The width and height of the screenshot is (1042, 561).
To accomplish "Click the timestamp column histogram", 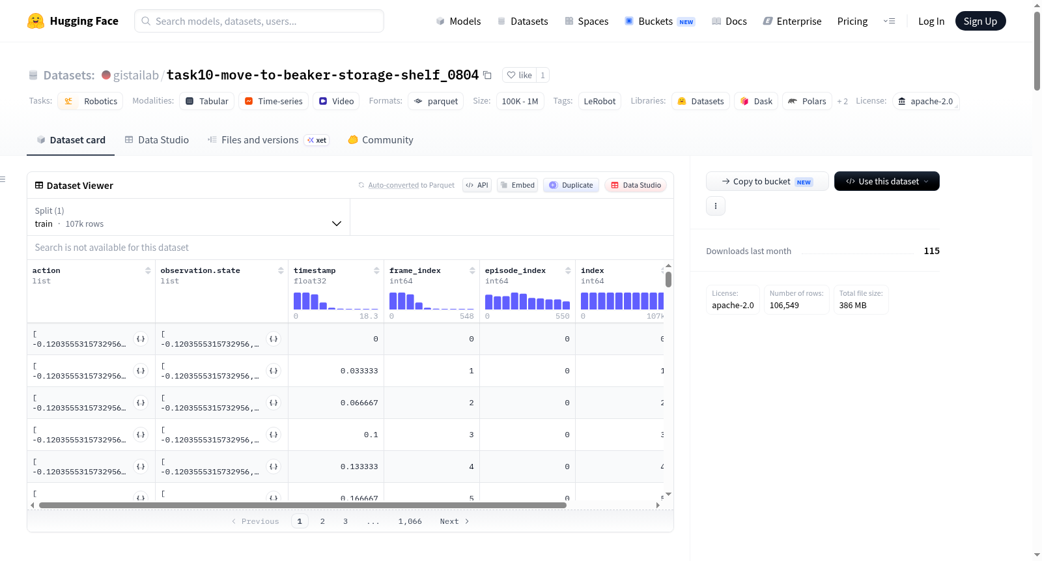I will (336, 300).
